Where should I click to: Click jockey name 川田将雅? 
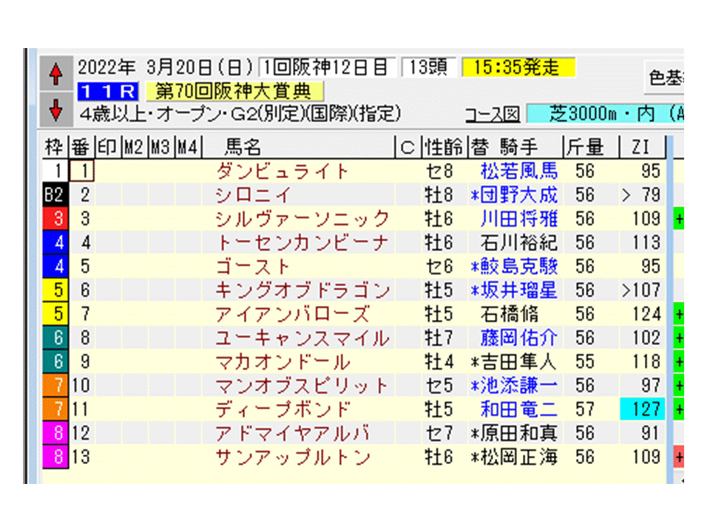click(520, 218)
